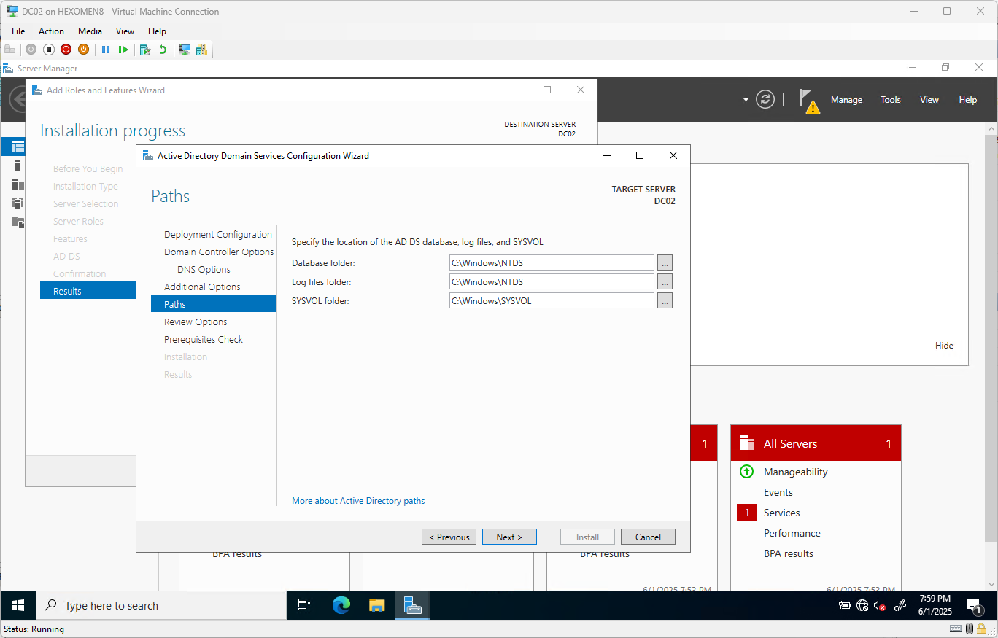Click into the Log files folder field
The image size is (998, 638).
tap(552, 281)
